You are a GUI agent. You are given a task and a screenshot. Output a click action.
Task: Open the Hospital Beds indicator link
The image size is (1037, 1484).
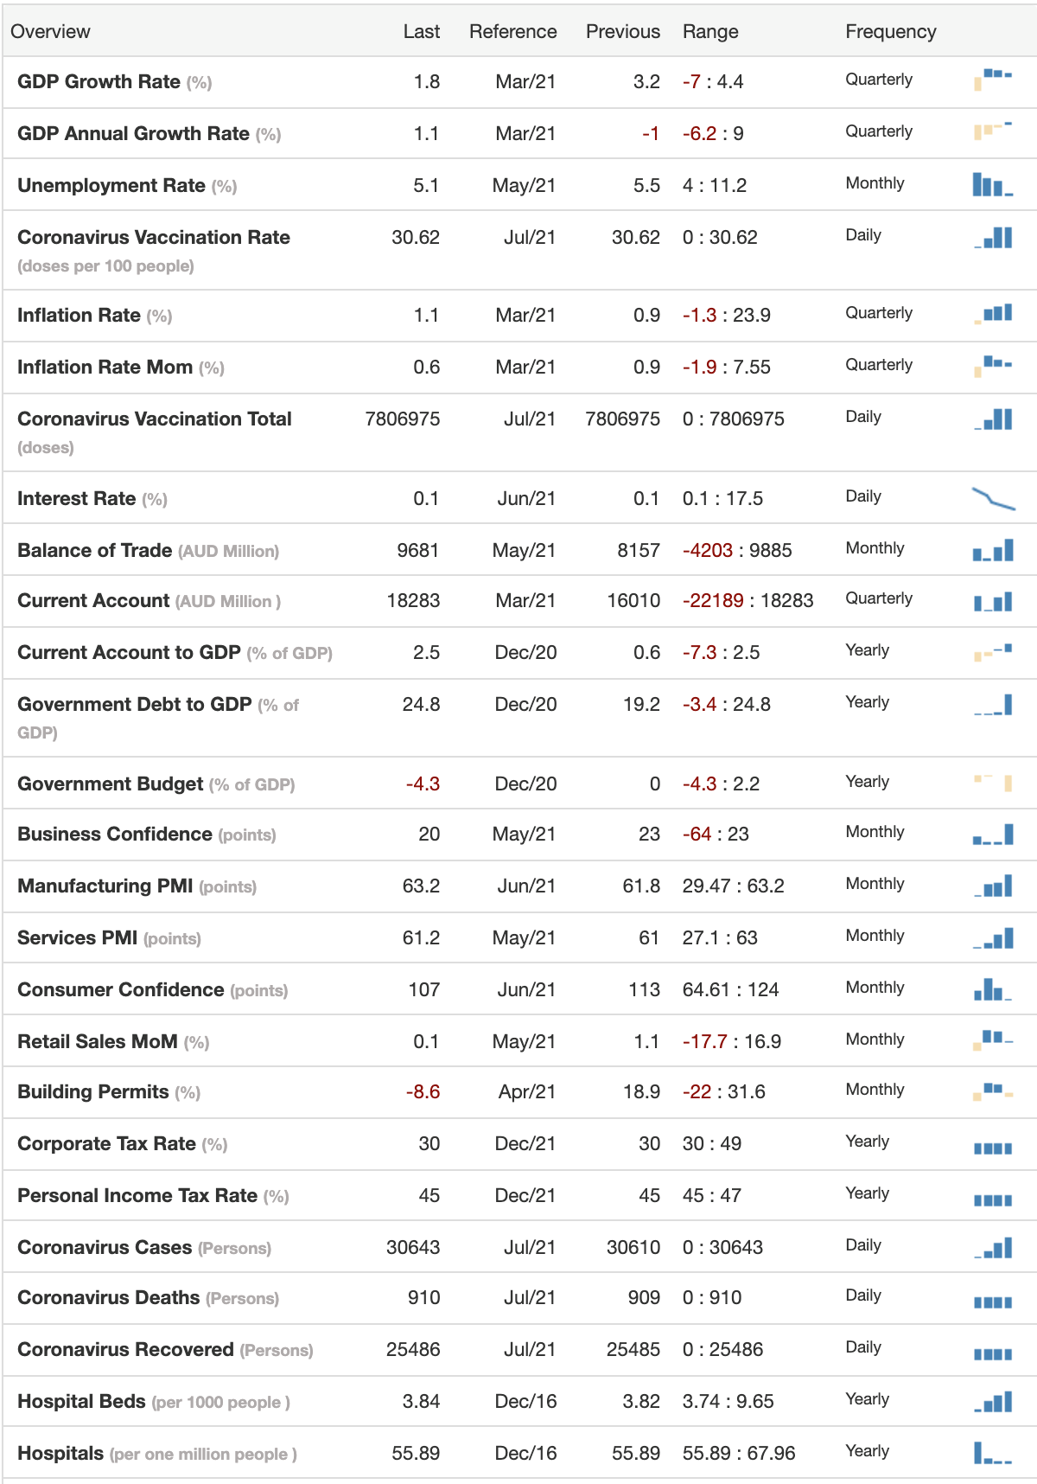click(x=81, y=1401)
